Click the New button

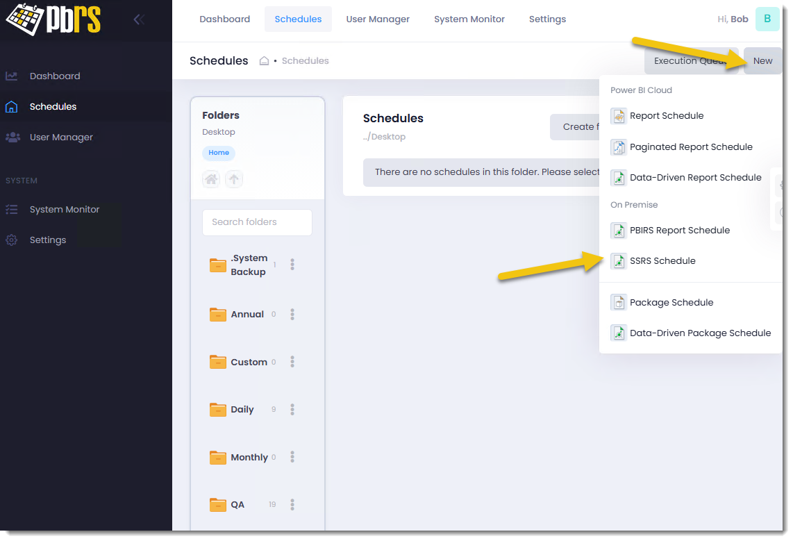(x=762, y=61)
